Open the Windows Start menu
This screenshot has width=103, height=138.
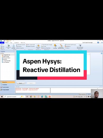pyautogui.click(x=2, y=97)
